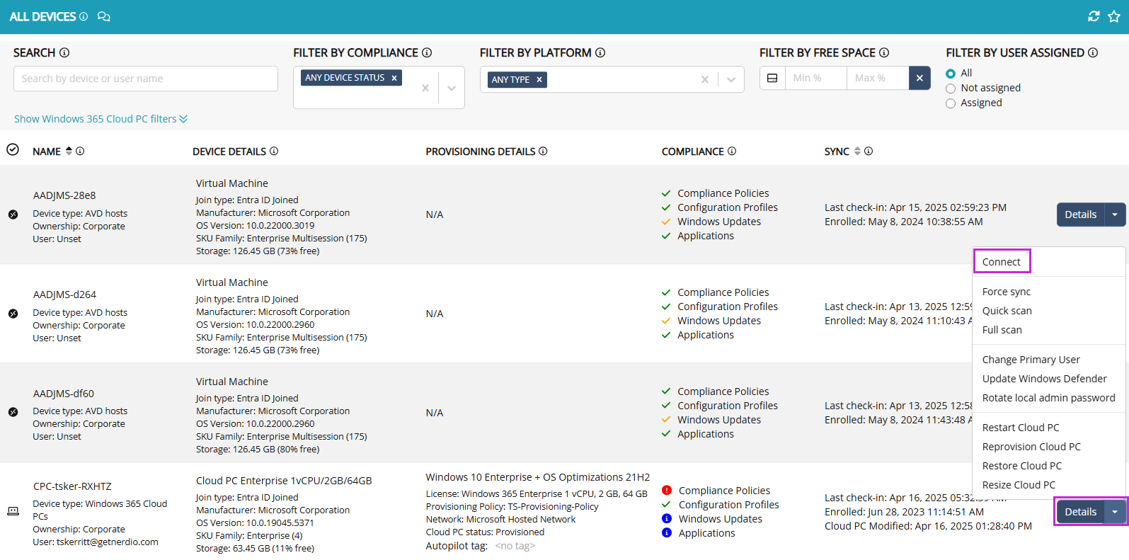This screenshot has height=560, width=1129.
Task: Click the favorite star icon
Action: click(1114, 16)
